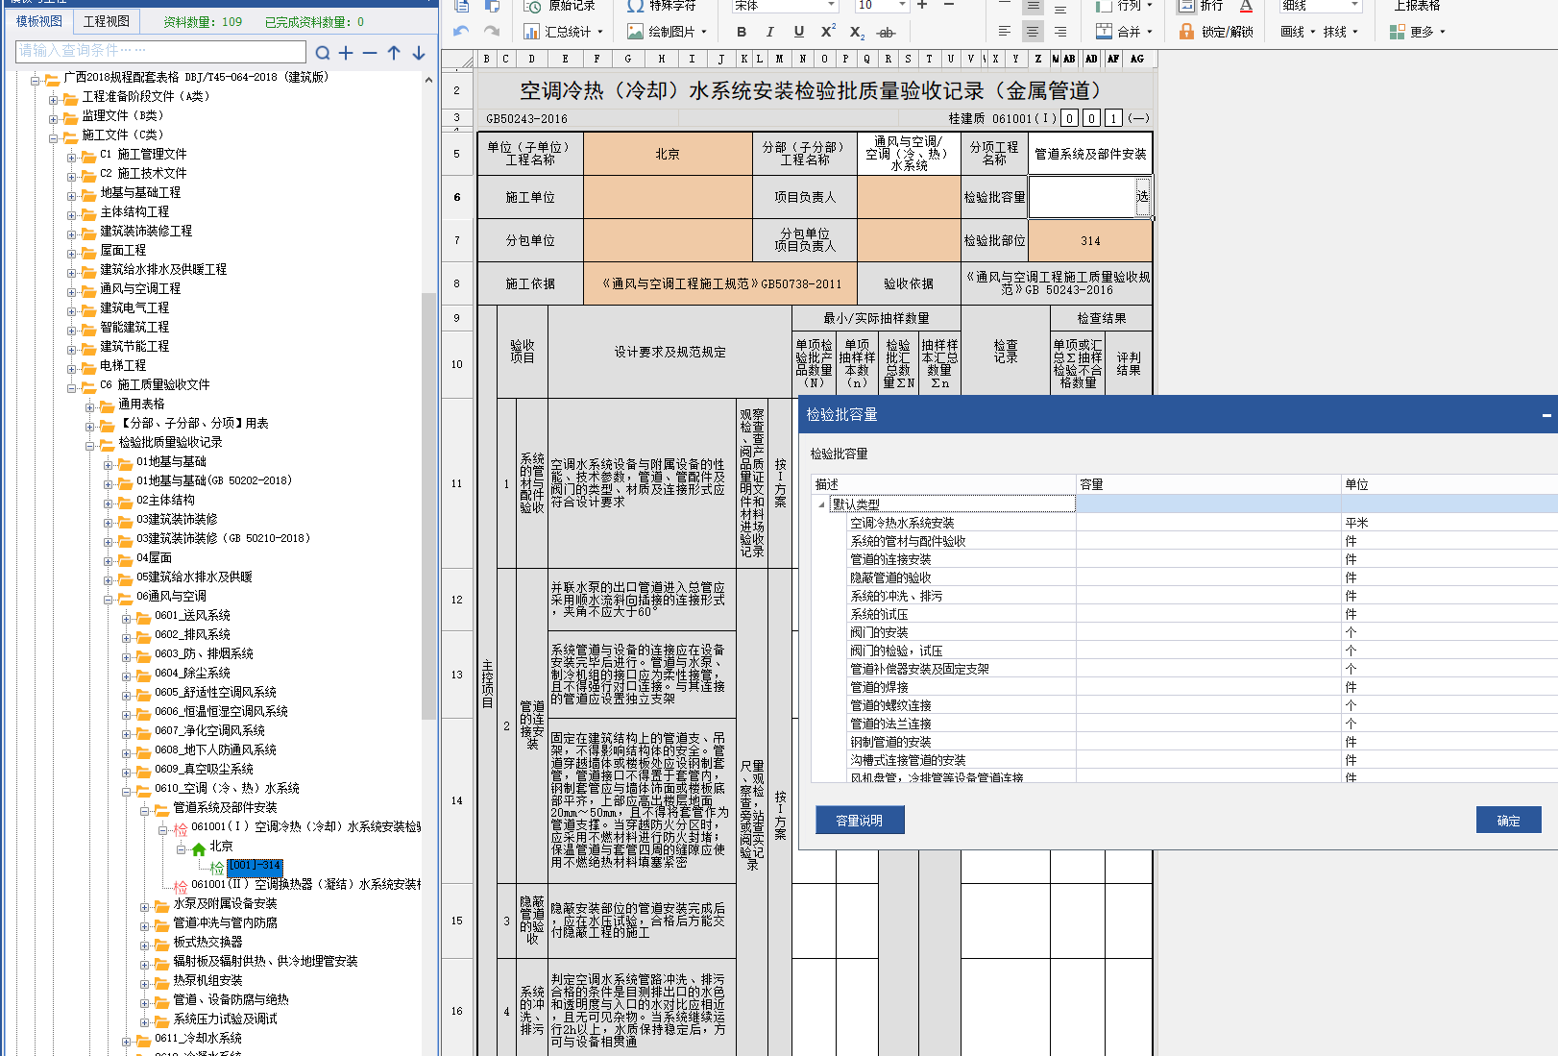Viewport: 1558px width, 1056px height.
Task: Collapse 施工文件(C类) tree node
Action: [x=54, y=138]
